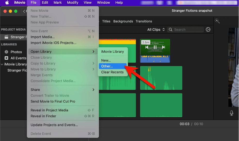The height and width of the screenshot is (141, 239).
Task: Open the iMovie application menu
Action: tap(20, 3)
